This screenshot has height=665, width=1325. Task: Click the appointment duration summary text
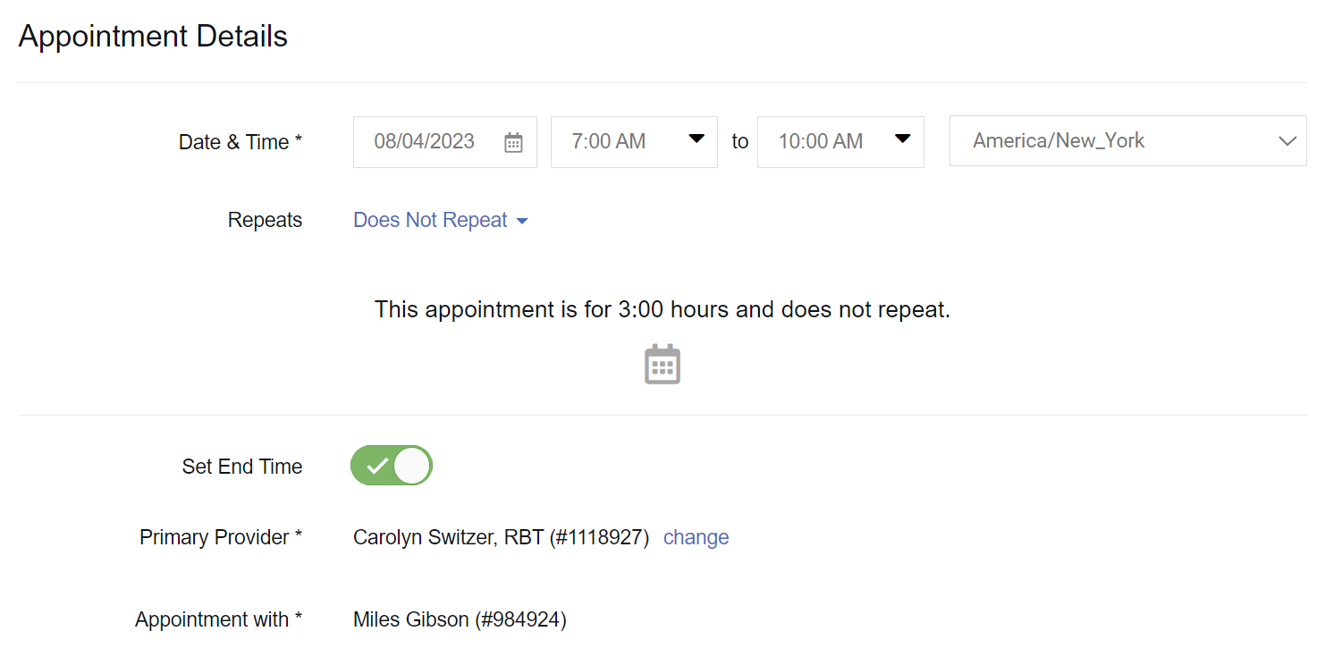(x=662, y=310)
